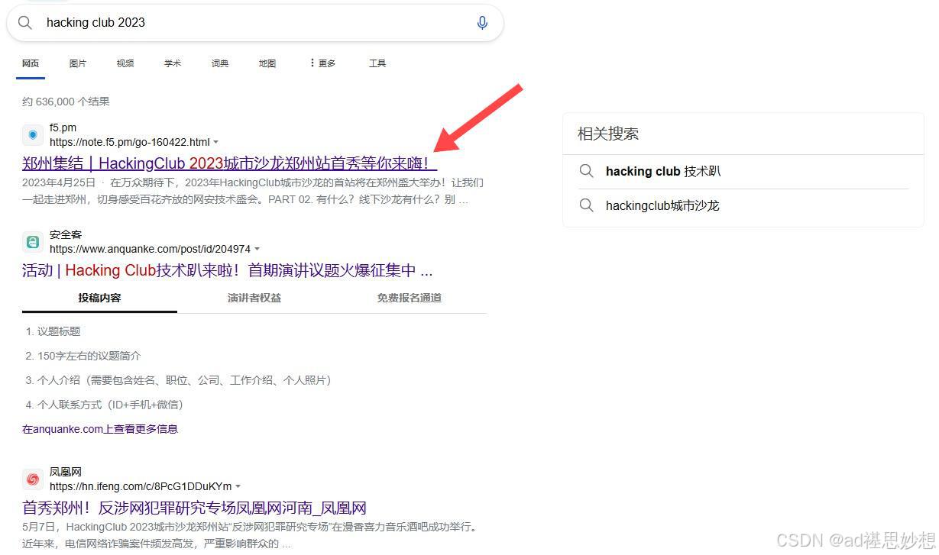Expand the dropdown arrow next to hn.ifeng.com URL
939x555 pixels.
pyautogui.click(x=238, y=486)
